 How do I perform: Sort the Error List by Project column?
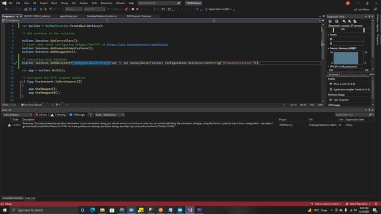[283, 119]
